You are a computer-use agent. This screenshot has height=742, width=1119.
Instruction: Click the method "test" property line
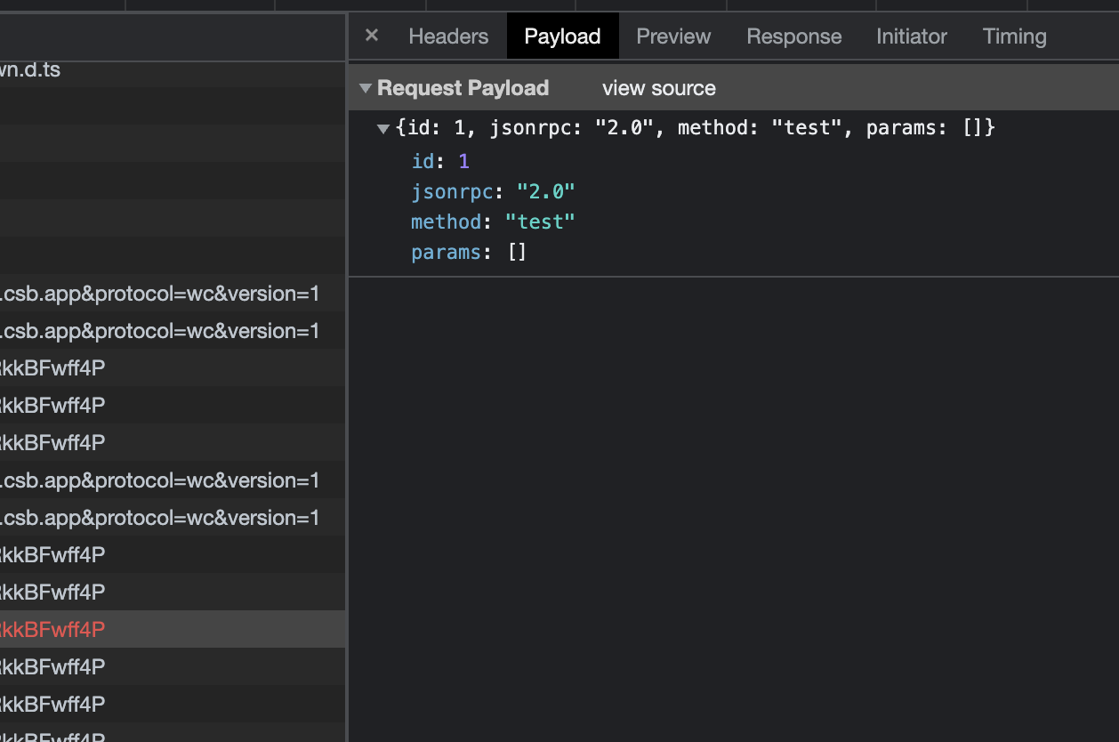pos(493,222)
